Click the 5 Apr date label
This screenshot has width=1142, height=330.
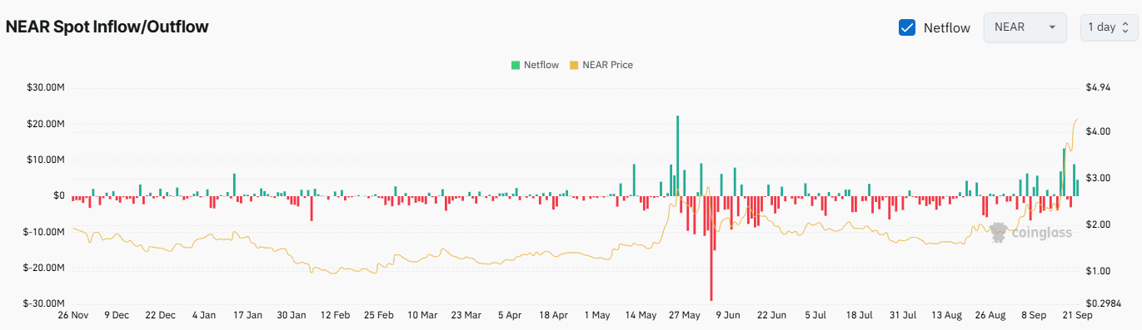point(510,316)
